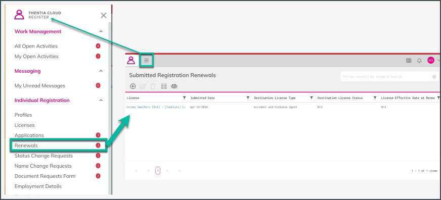Click the Accident and Sickness Agent cell

click(275, 107)
